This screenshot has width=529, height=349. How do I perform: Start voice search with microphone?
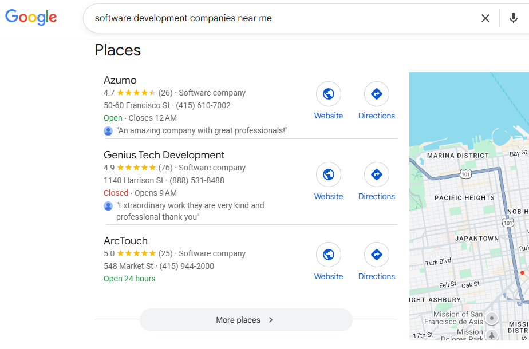(x=514, y=18)
